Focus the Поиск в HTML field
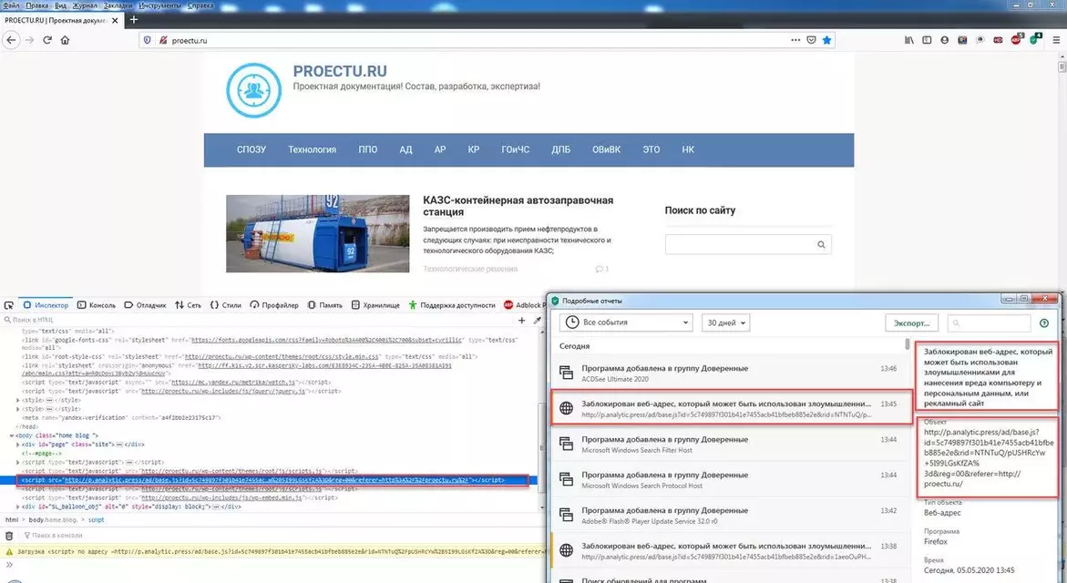1067x583 pixels. point(259,320)
